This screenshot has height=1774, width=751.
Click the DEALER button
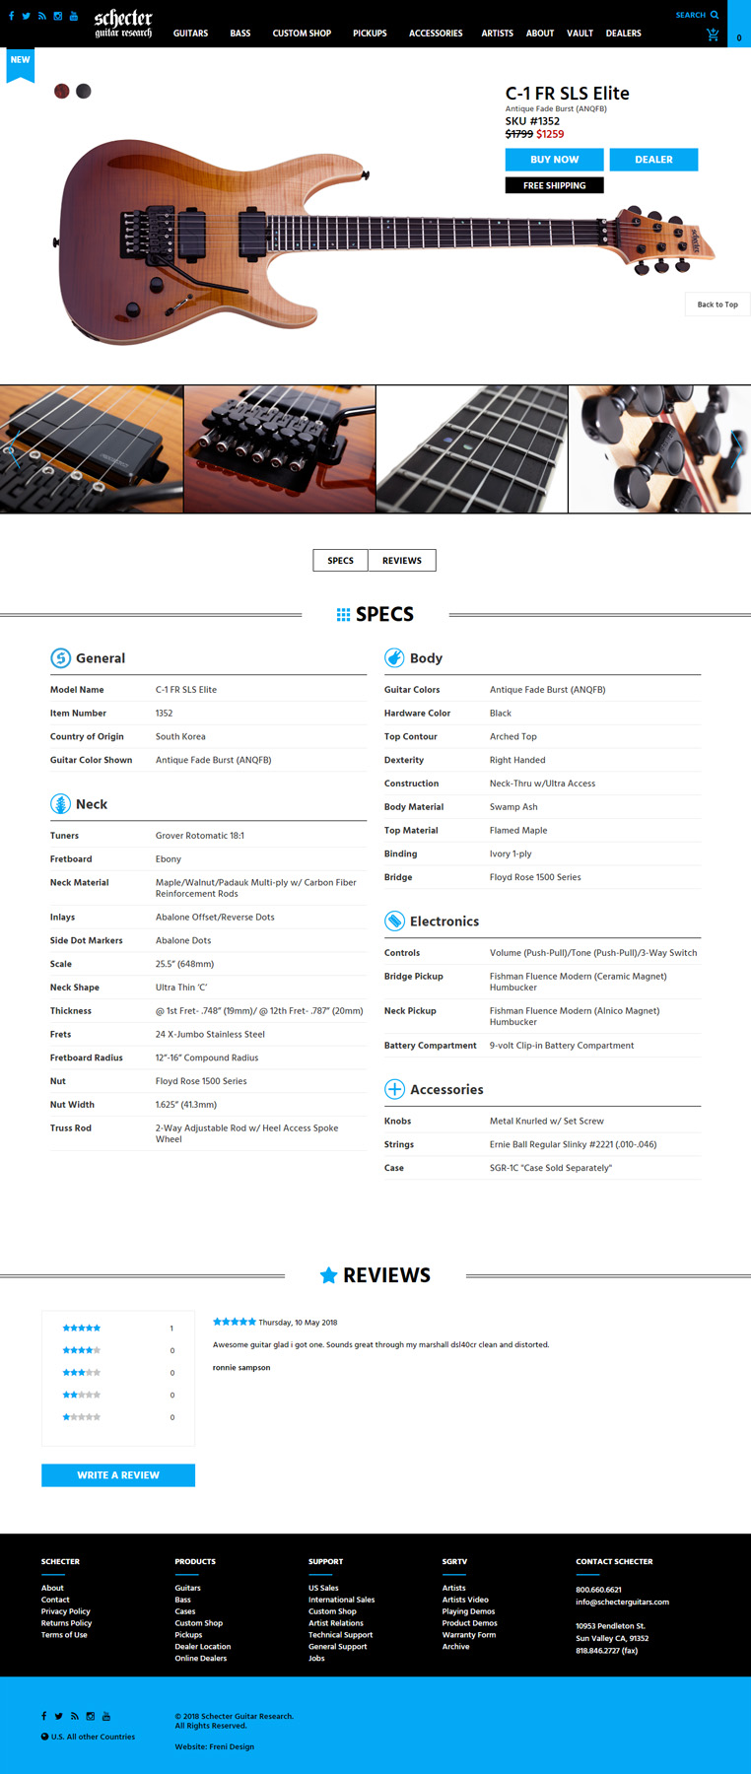653,159
